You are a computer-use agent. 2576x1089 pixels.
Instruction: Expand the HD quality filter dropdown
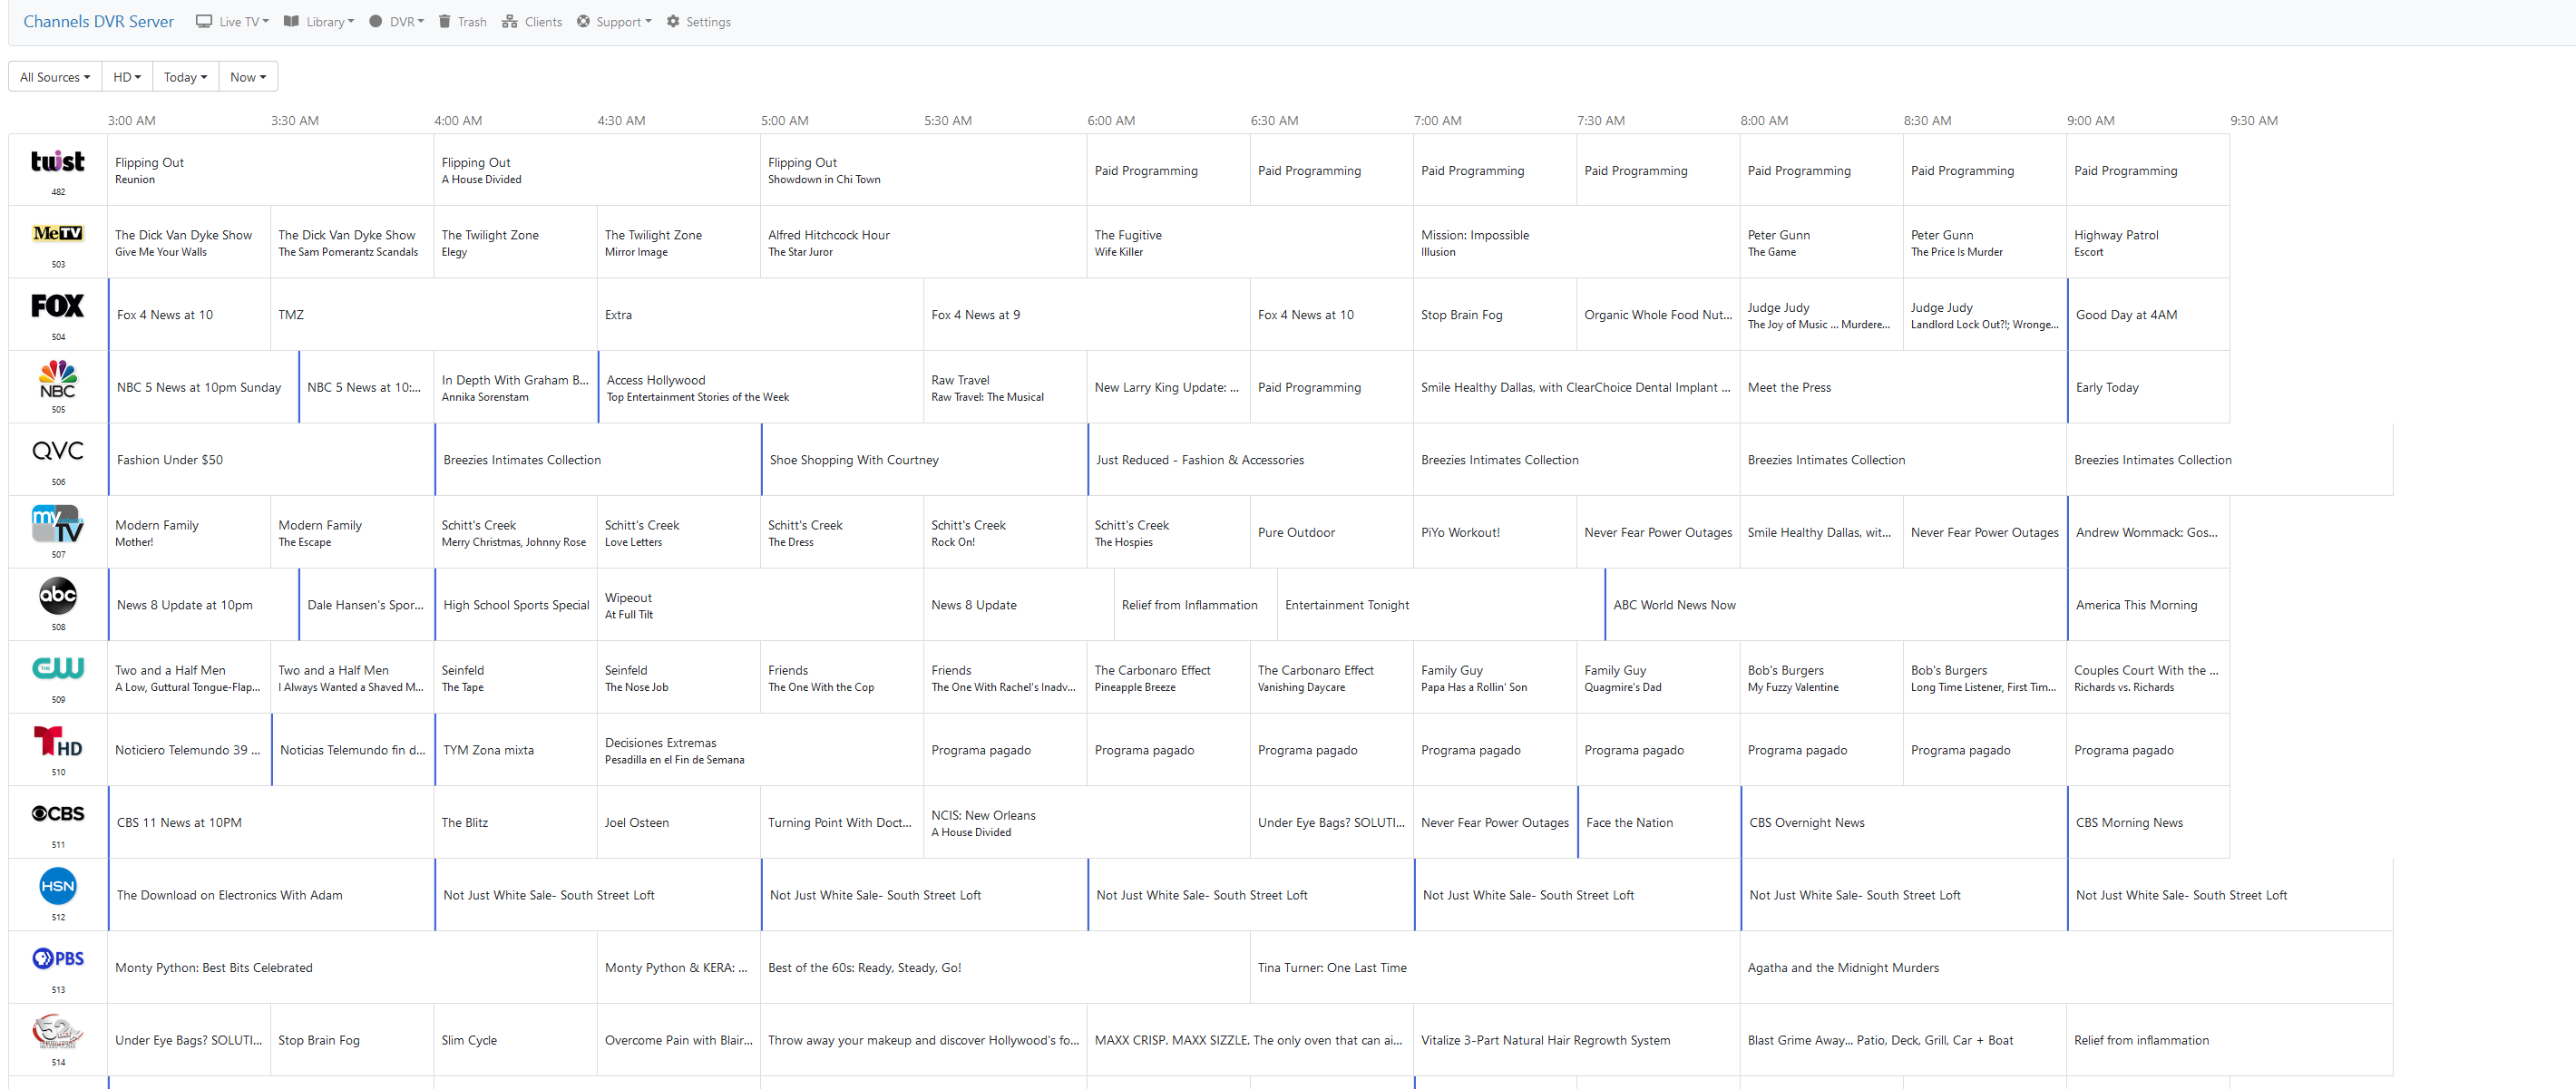pos(126,77)
